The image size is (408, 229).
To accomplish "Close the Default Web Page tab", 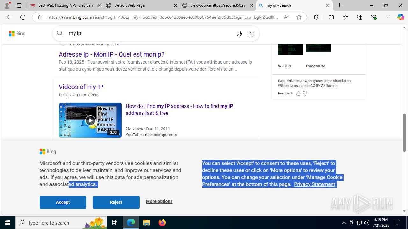I will [x=175, y=5].
